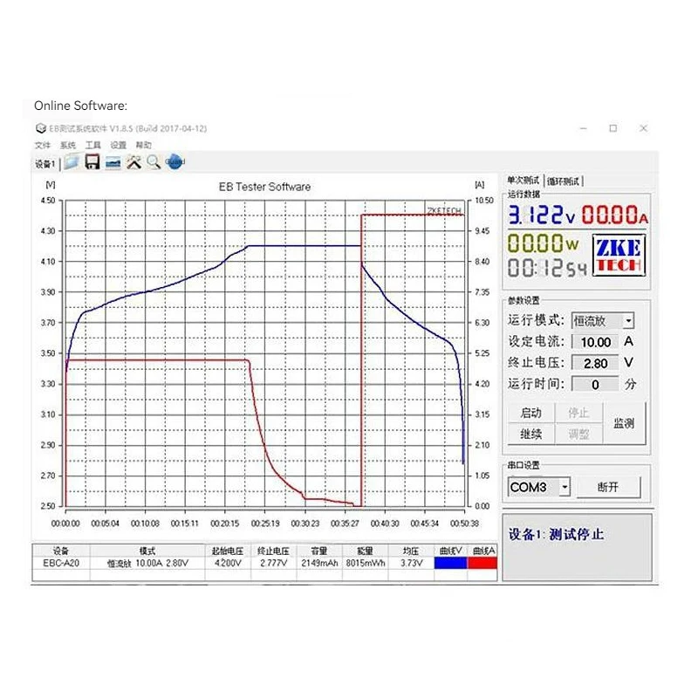Save data using the floppy disk icon
The image size is (698, 698).
(92, 162)
